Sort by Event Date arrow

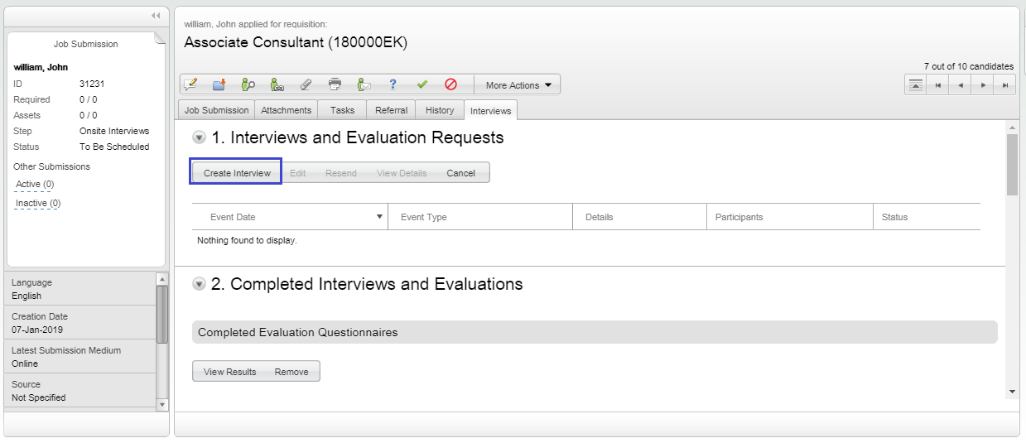pyautogui.click(x=380, y=217)
